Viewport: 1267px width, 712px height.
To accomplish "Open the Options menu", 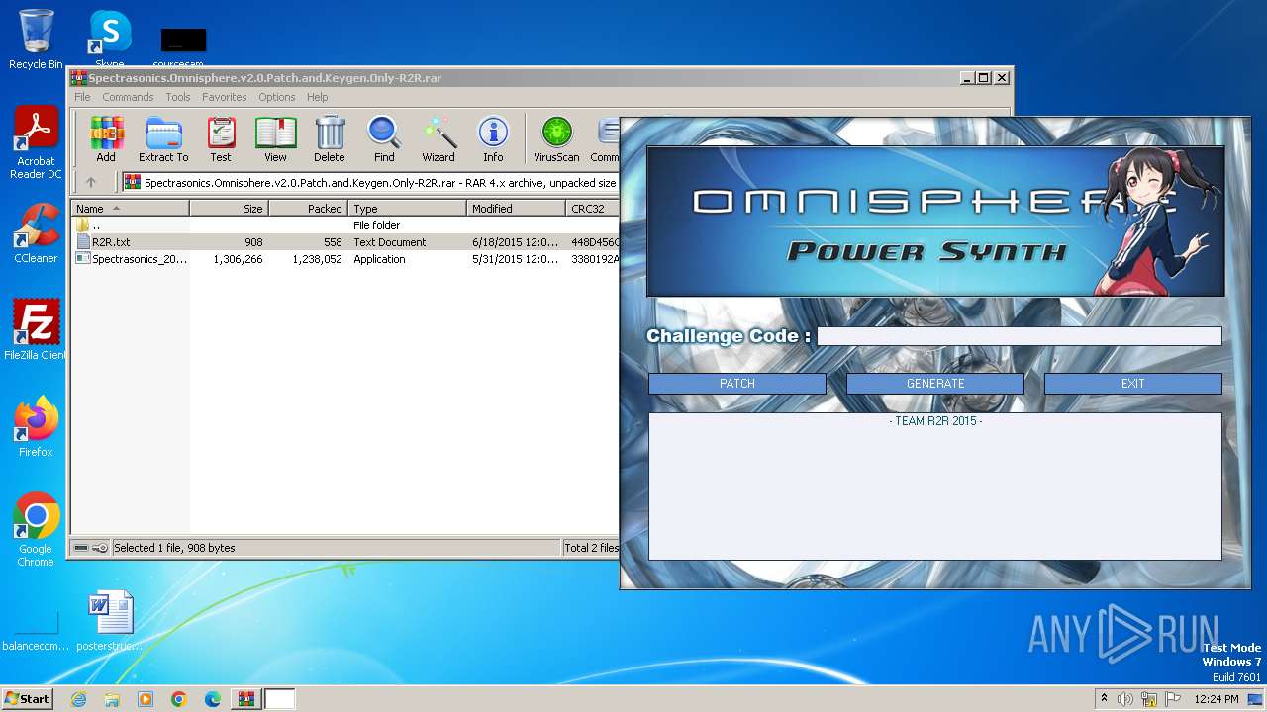I will (x=277, y=97).
